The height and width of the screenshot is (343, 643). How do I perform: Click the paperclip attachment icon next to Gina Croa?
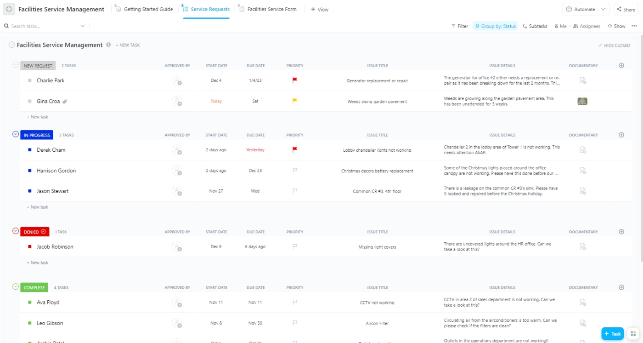pyautogui.click(x=65, y=101)
